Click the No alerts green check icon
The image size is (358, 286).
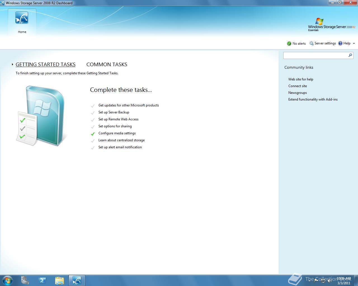coord(289,44)
